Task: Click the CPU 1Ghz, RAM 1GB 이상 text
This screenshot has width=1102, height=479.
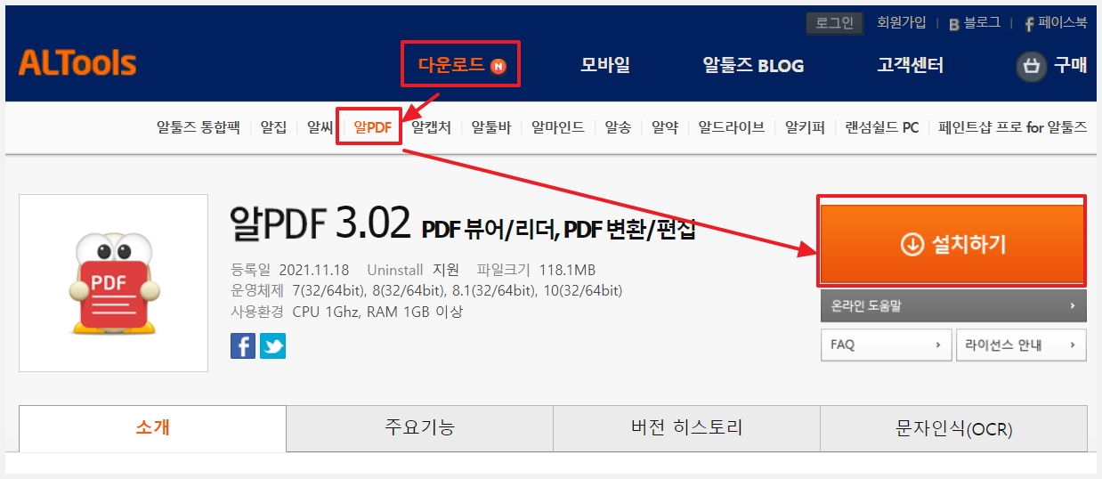Action: pyautogui.click(x=377, y=312)
